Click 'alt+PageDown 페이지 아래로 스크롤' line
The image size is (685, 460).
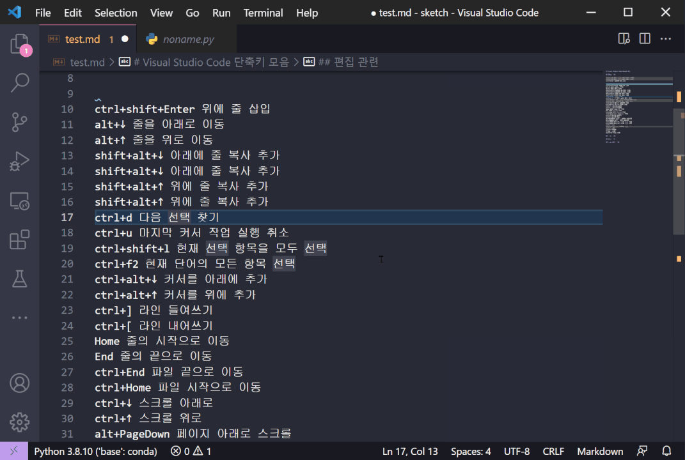tap(193, 434)
